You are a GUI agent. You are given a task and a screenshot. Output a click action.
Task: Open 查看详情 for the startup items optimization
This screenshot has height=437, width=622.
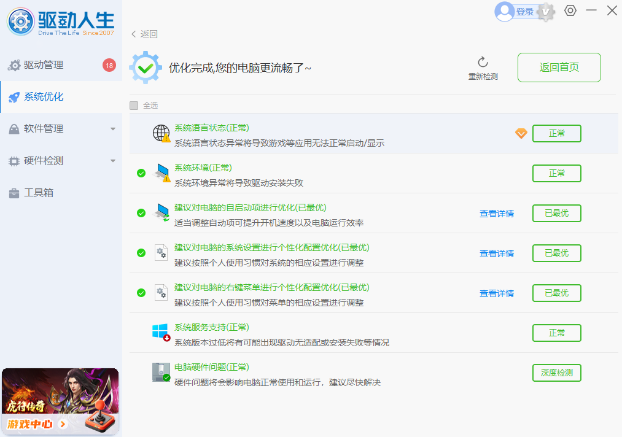[496, 213]
